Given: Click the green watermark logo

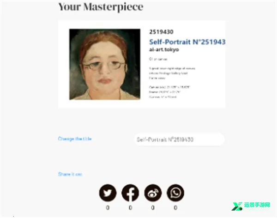Looking at the screenshot, I should (x=237, y=206).
